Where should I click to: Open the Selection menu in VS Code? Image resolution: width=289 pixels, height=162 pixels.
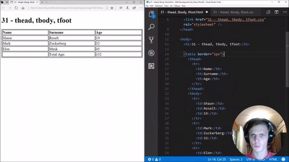click(158, 6)
